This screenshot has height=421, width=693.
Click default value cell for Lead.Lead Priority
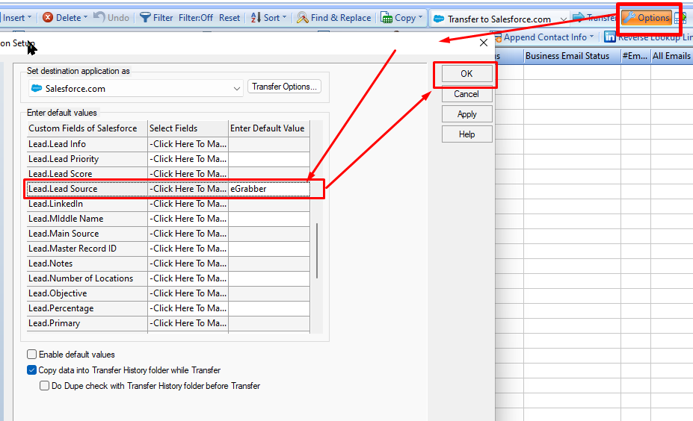[x=268, y=159]
